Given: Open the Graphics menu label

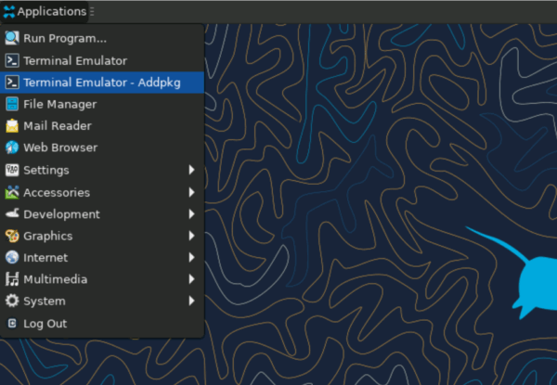Looking at the screenshot, I should tap(48, 236).
